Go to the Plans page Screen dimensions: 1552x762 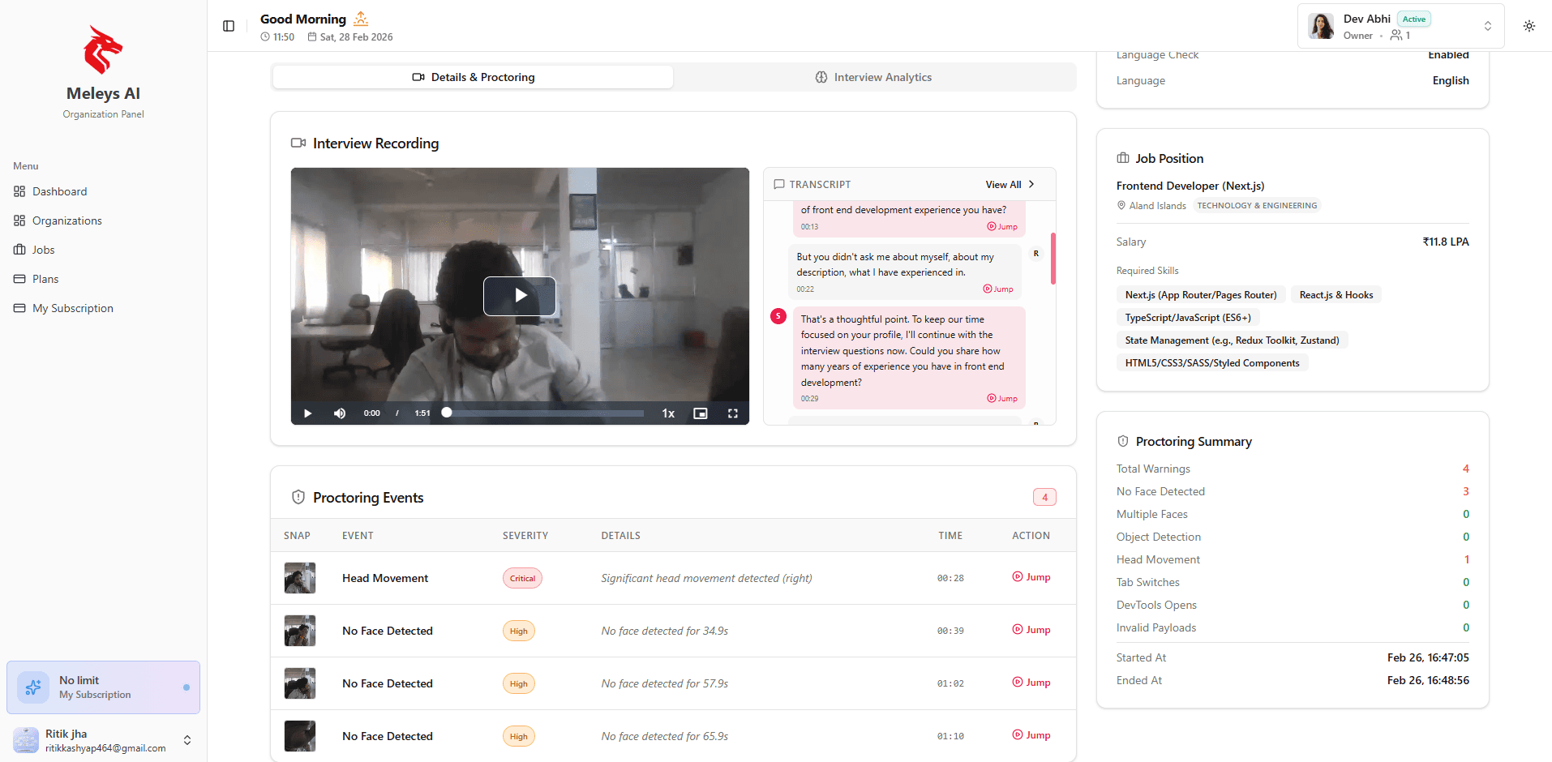tap(45, 279)
